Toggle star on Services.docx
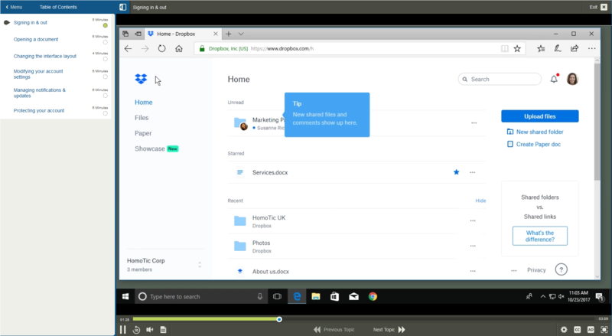Viewport: 612px width, 336px height. pyautogui.click(x=456, y=172)
